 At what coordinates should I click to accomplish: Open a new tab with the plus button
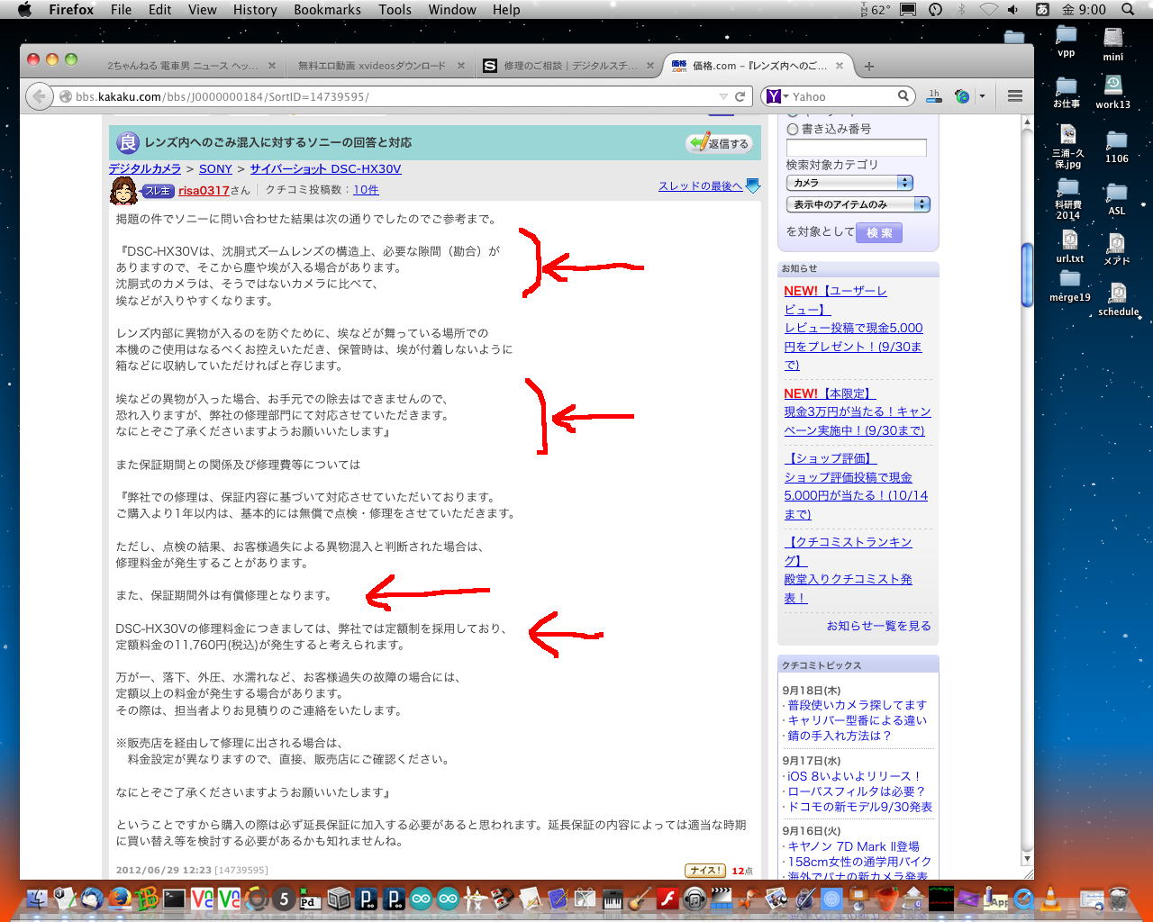coord(868,66)
